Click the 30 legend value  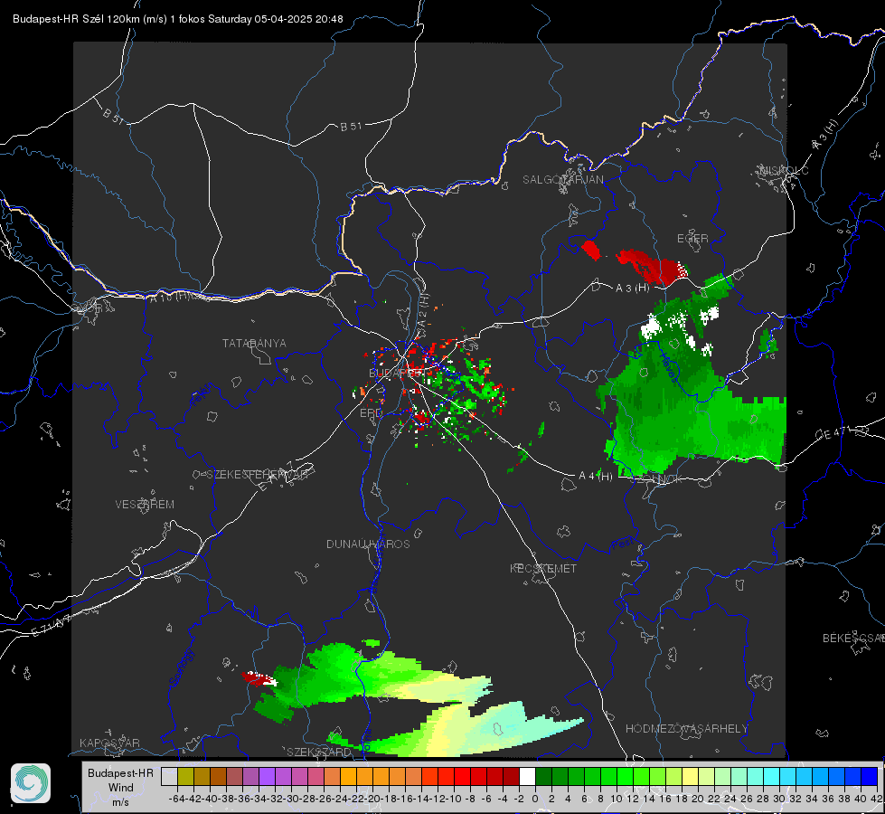point(779,799)
